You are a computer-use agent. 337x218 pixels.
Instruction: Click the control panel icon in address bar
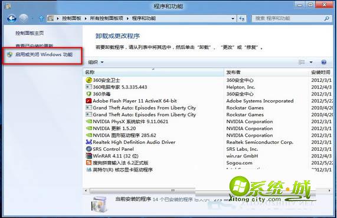click(51, 18)
